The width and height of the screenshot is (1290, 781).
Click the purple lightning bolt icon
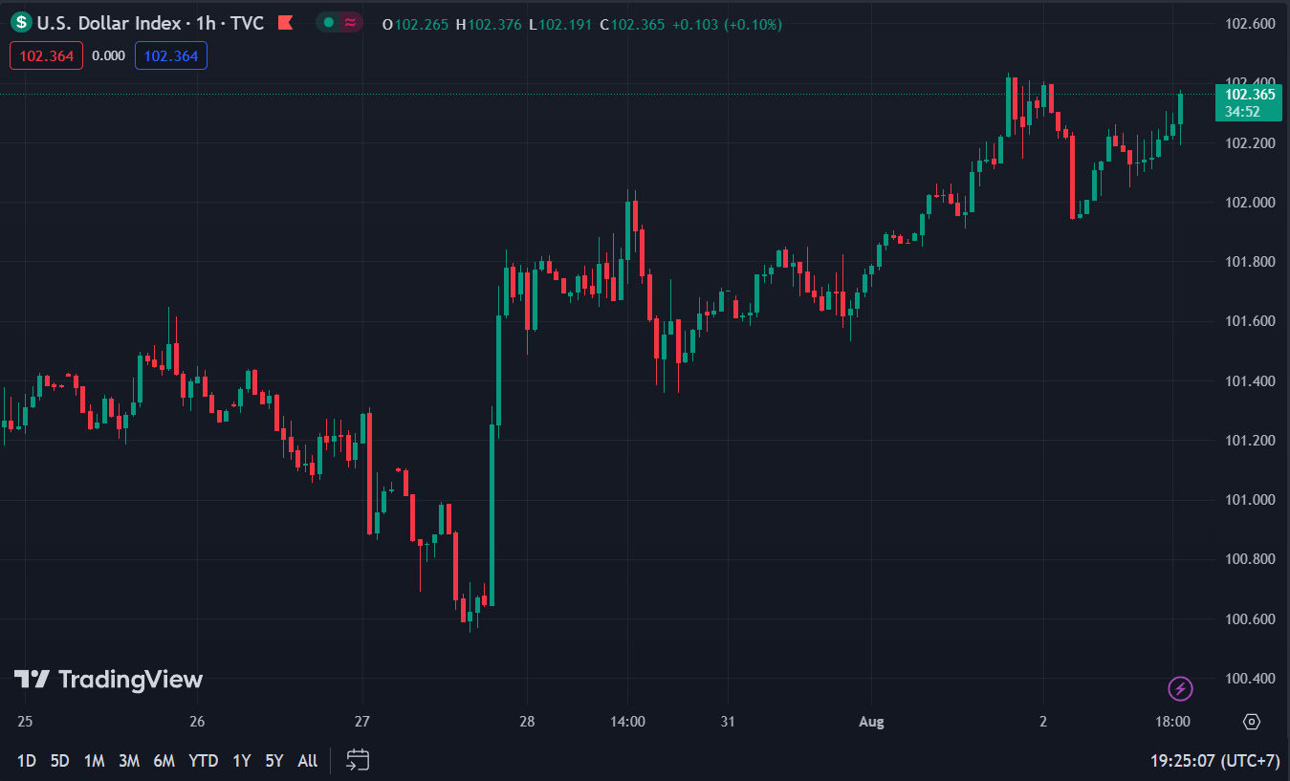1181,687
